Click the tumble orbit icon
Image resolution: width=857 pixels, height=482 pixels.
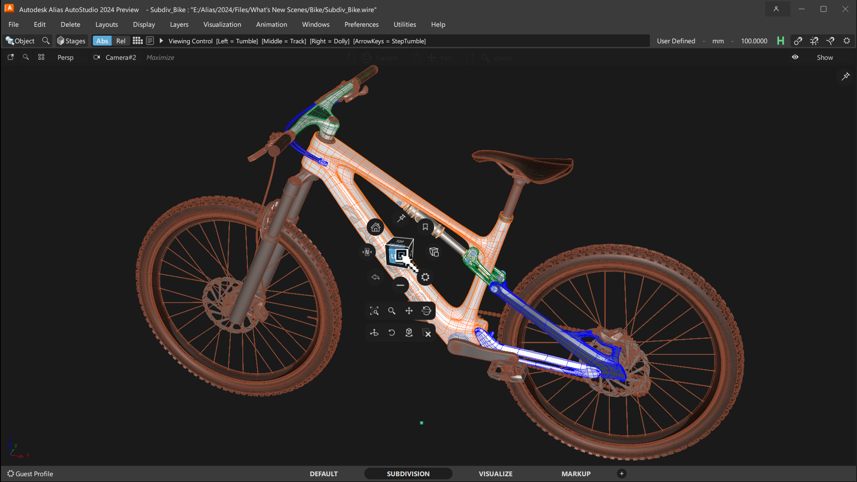[426, 311]
